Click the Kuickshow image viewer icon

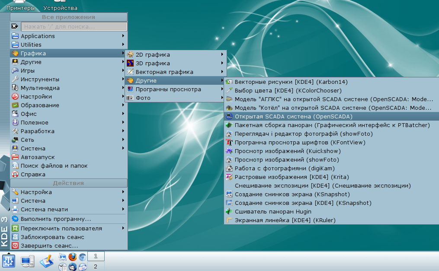tap(229, 151)
